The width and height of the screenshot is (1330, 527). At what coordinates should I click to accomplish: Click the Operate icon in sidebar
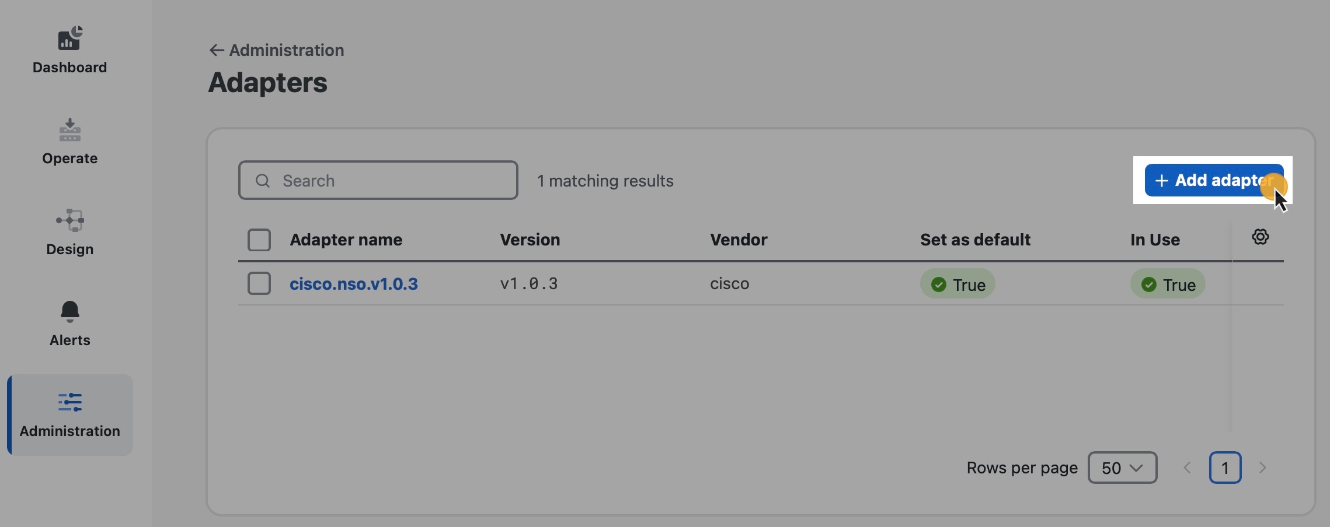[x=70, y=130]
